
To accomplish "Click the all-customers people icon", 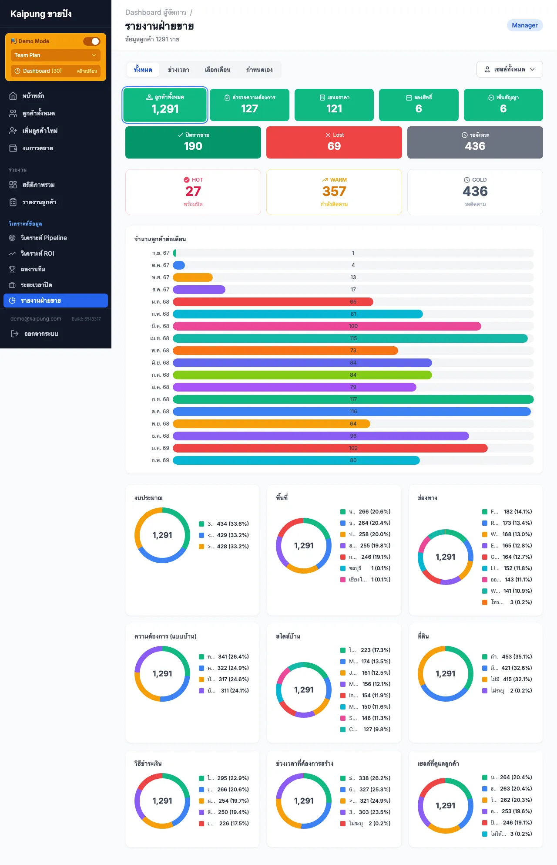I will click(x=13, y=113).
